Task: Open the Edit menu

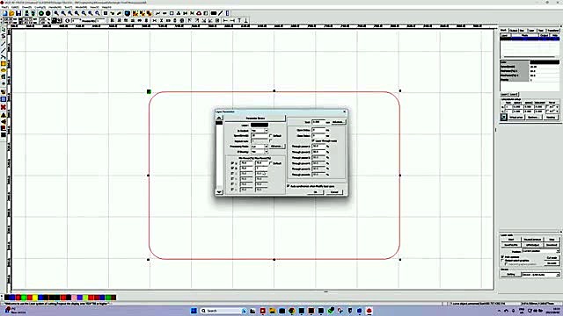Action: coord(15,7)
